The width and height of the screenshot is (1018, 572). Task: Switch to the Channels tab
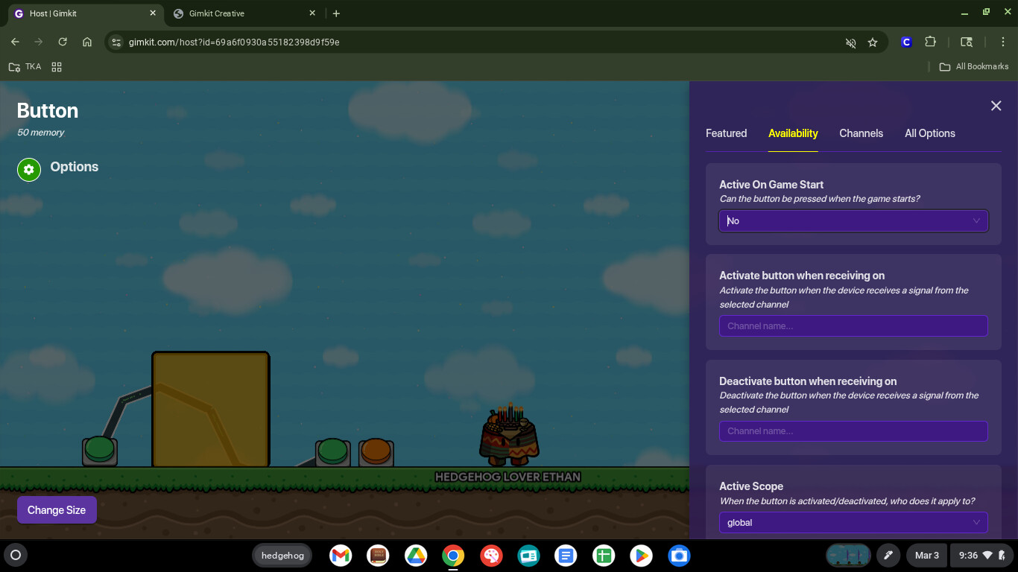click(x=861, y=133)
